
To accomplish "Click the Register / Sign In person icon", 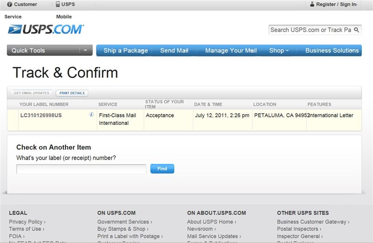I will [312, 4].
